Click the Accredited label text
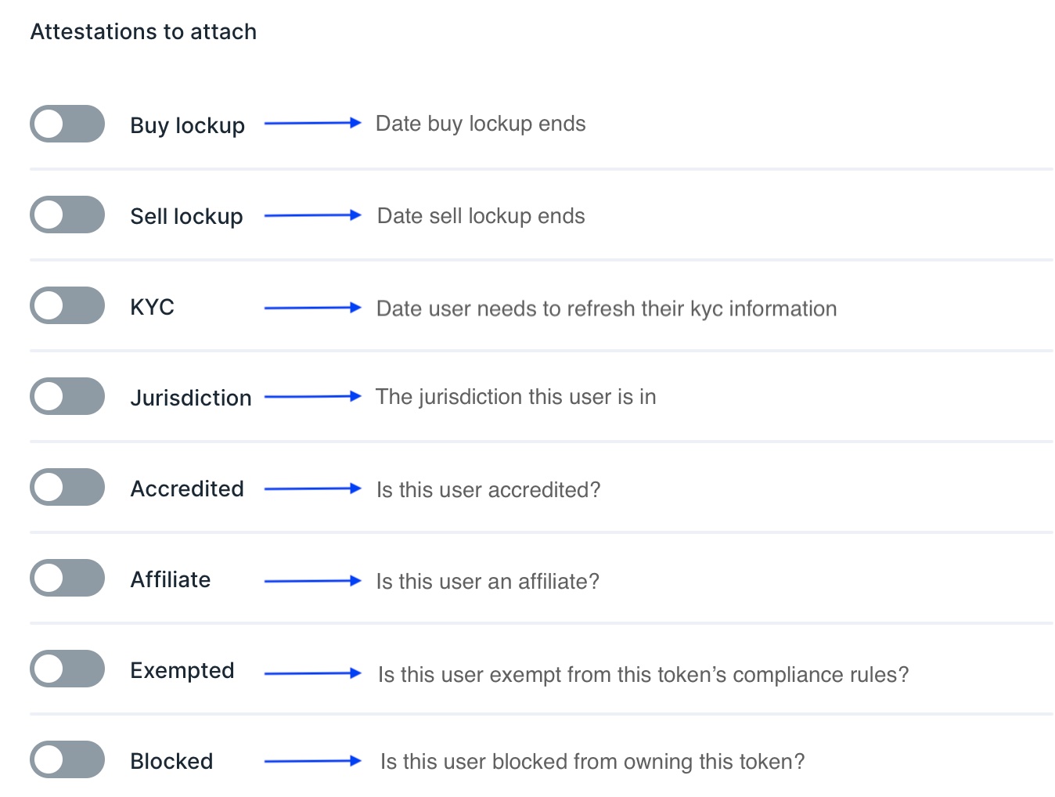Screen dimensions: 1055x797 [187, 489]
